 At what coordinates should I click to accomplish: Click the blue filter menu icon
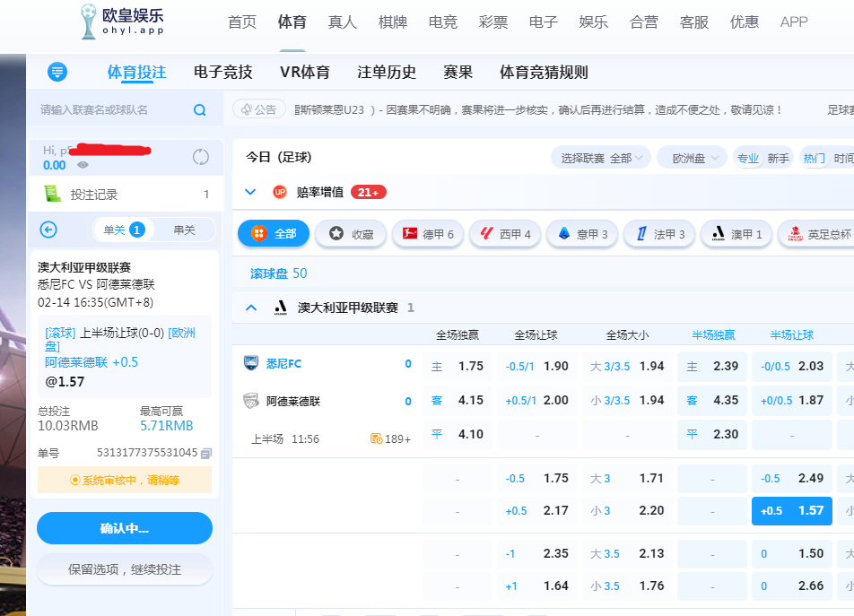pos(57,72)
